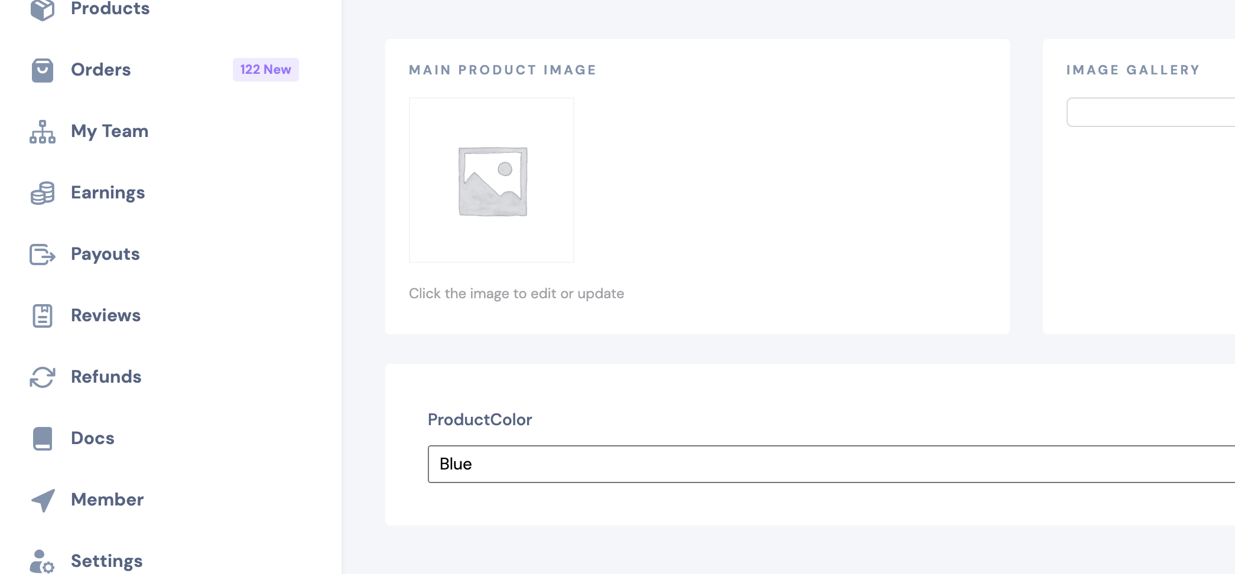Click the ProductColor value Blue
Screen dimensions: 1235x574
[456, 464]
